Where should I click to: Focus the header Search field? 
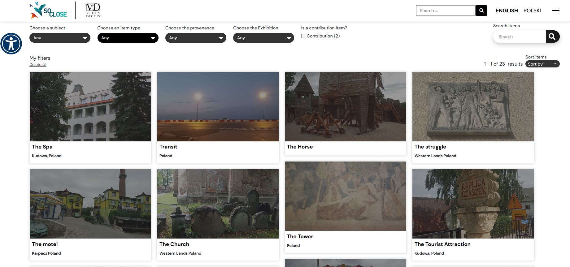[446, 11]
